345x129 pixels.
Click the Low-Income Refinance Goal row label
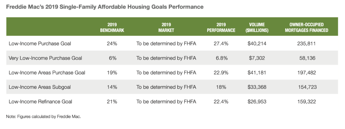[40, 102]
